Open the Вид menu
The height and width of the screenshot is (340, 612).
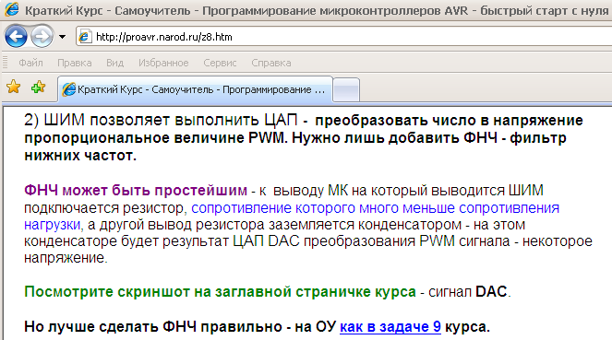click(x=114, y=63)
